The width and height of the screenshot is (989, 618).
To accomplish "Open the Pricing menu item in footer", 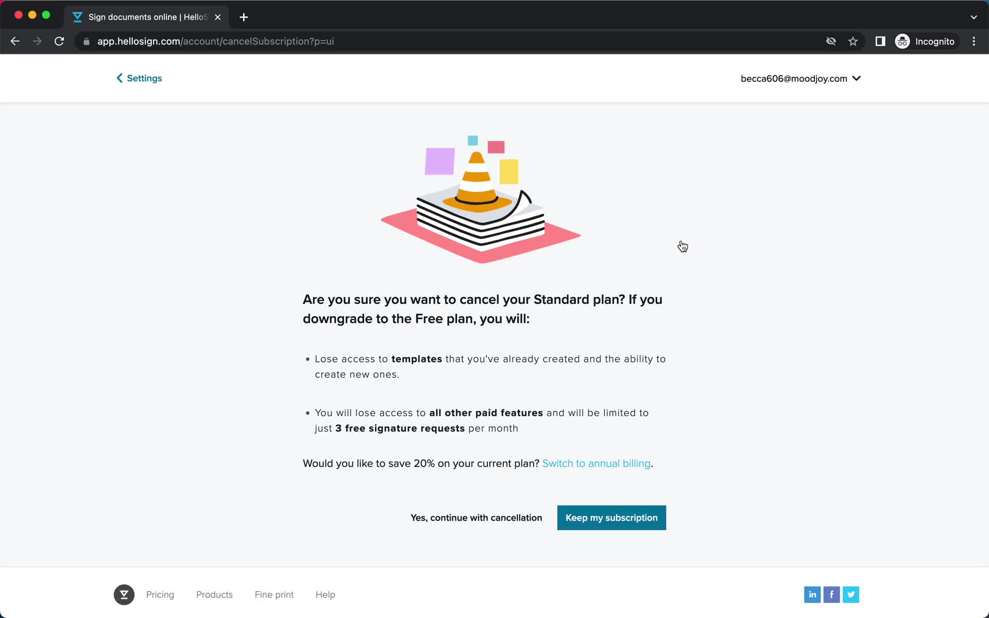I will pyautogui.click(x=160, y=594).
